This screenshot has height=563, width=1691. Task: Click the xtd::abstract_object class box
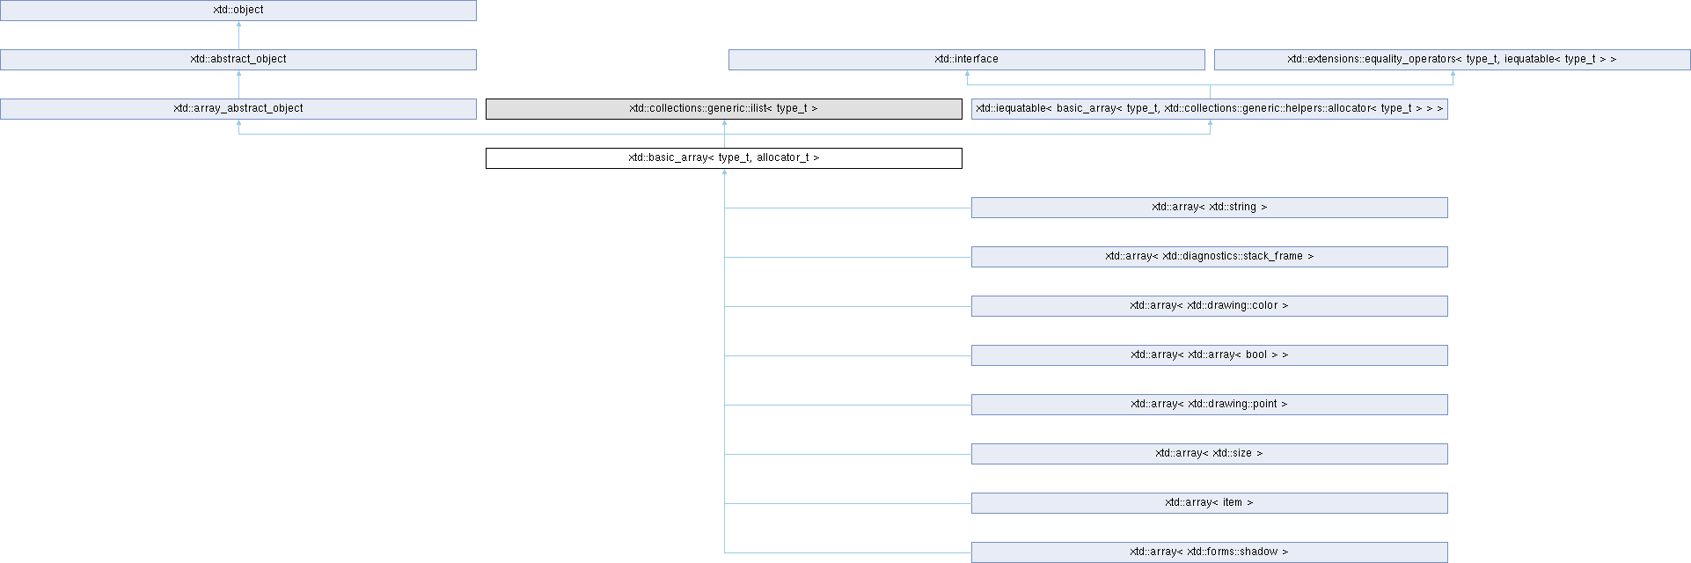(238, 60)
